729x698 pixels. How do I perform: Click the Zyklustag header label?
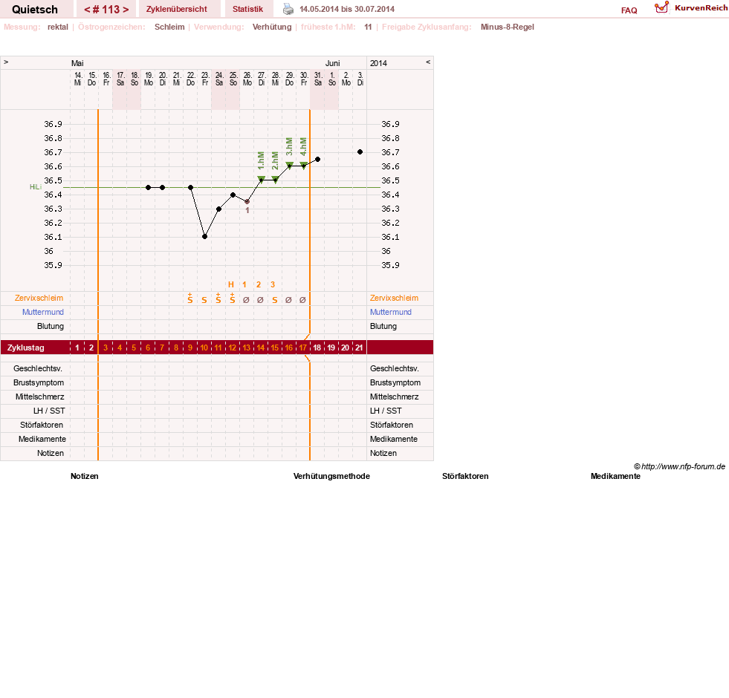(x=26, y=348)
